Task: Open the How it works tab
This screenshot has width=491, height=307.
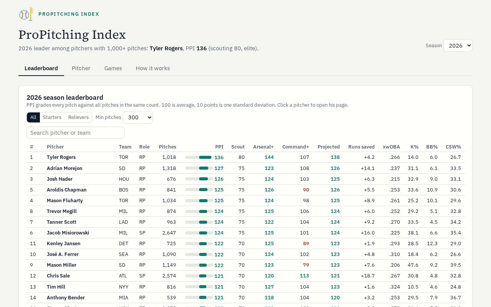Action: tap(153, 68)
